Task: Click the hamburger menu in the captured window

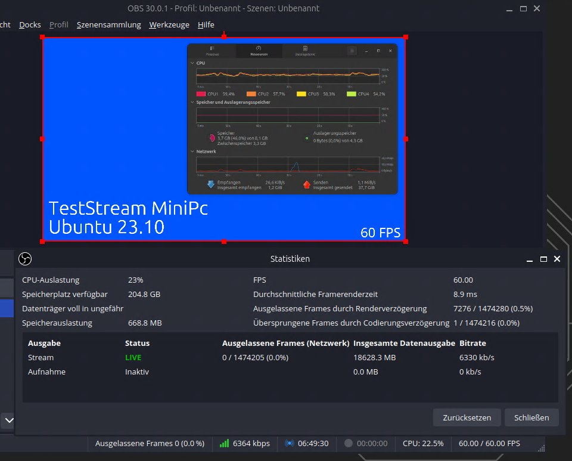Action: (352, 51)
